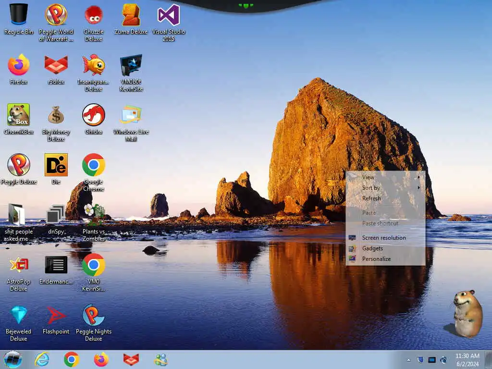Launch Firefox from the taskbar

click(101, 359)
